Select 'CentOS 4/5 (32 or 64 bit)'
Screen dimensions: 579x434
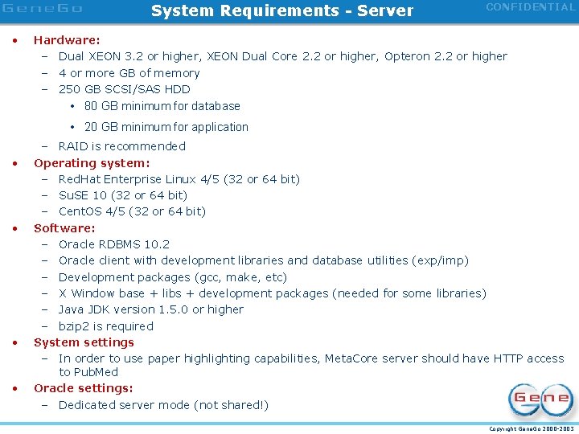tap(132, 211)
